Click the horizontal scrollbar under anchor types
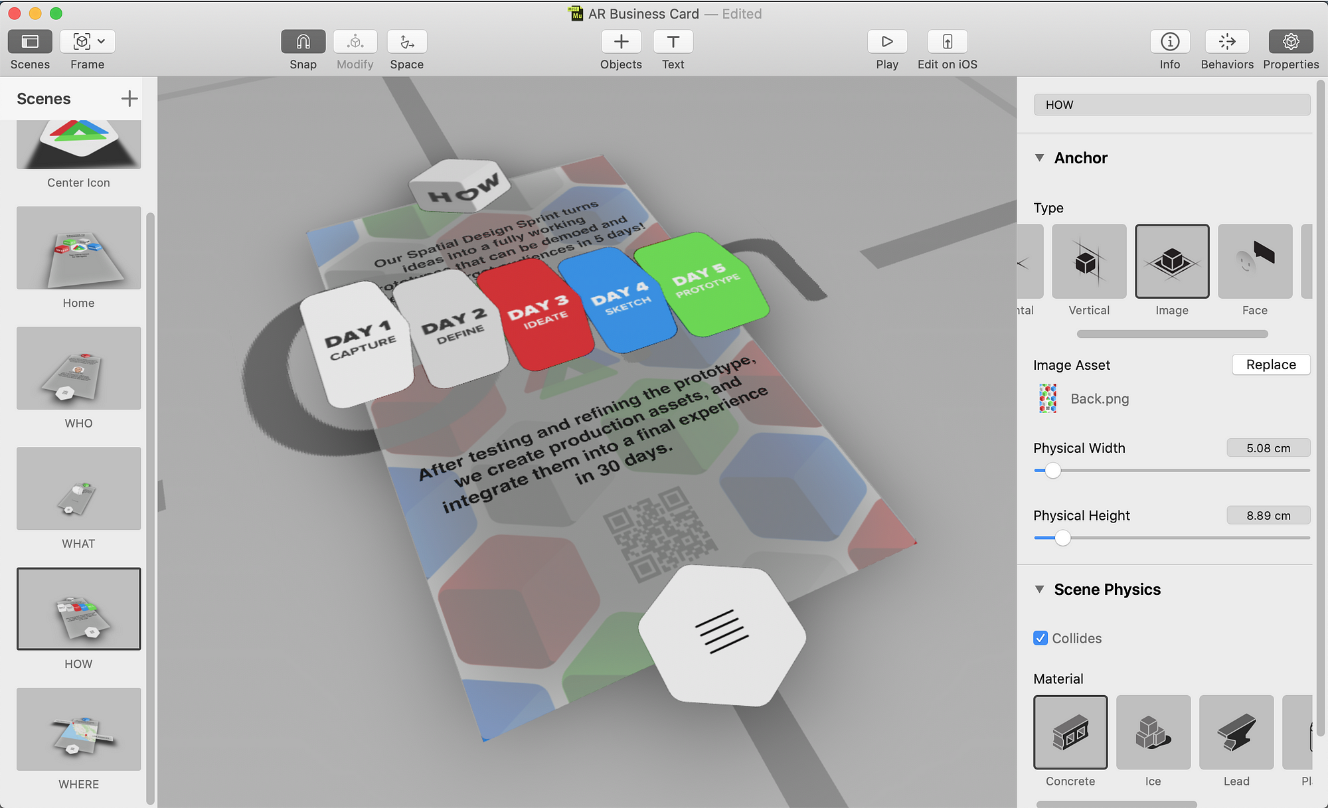Image resolution: width=1328 pixels, height=808 pixels. pos(1172,334)
